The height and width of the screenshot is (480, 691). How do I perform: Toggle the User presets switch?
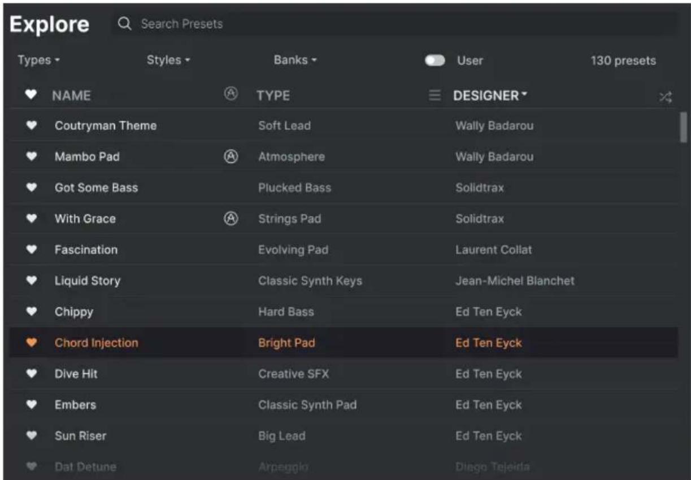point(435,60)
